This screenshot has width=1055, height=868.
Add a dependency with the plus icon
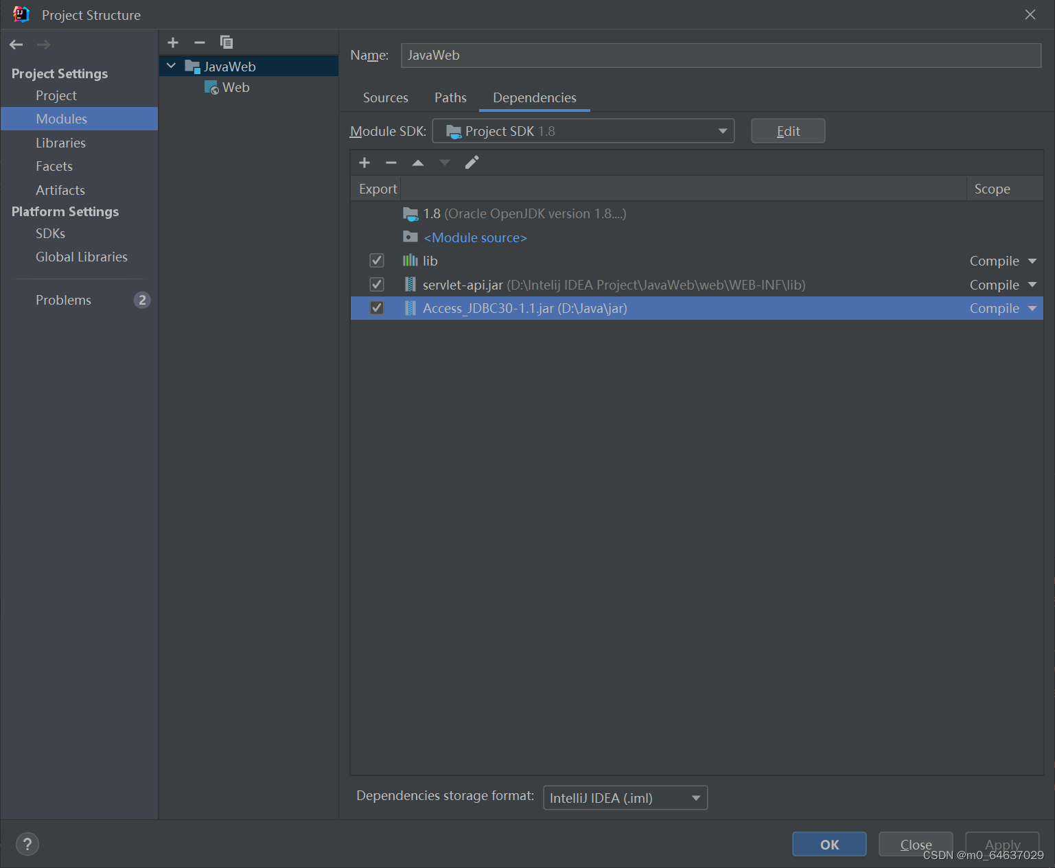(x=364, y=163)
